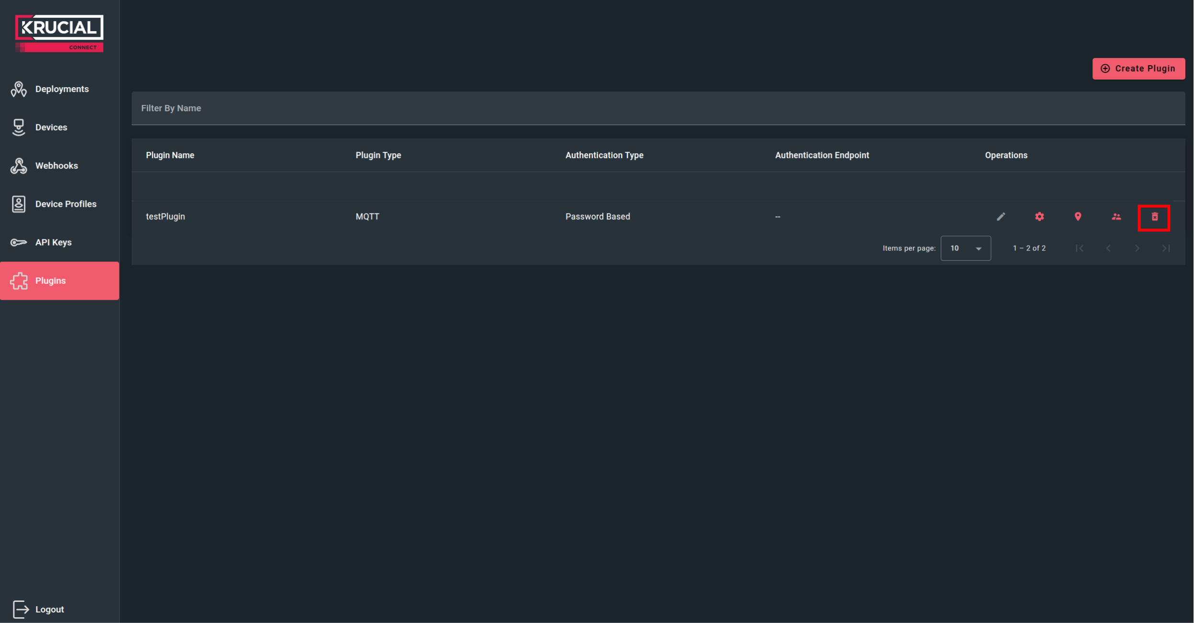Open testPlugin settings via gear icon

point(1039,216)
